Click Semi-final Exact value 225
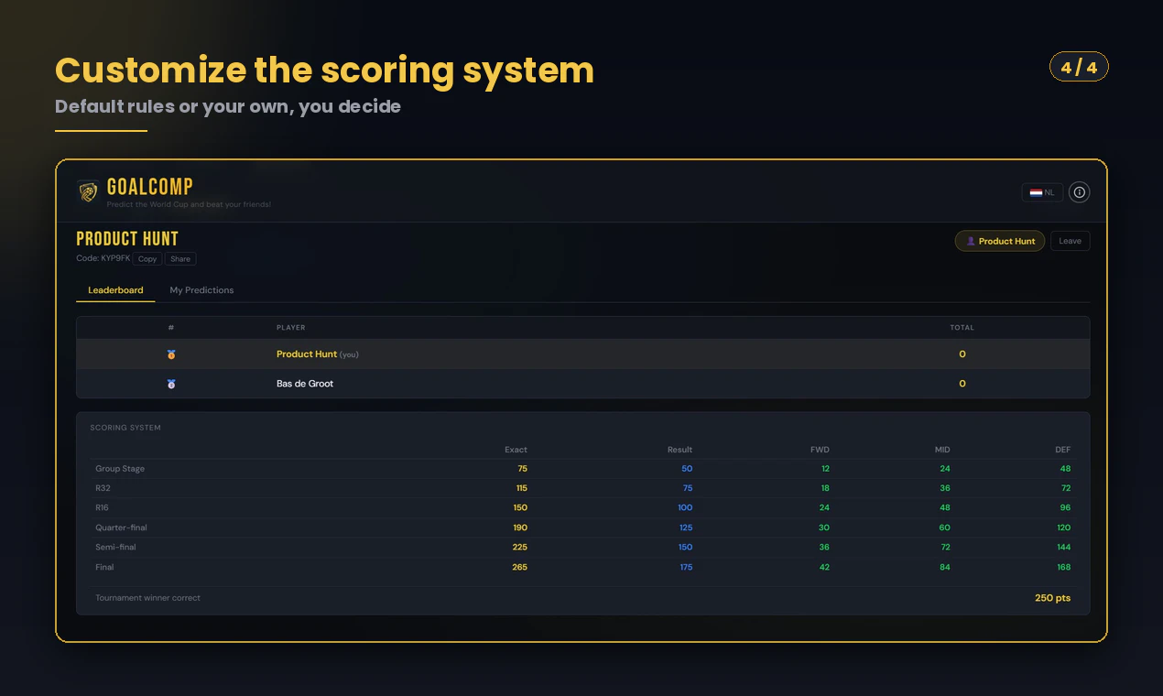Viewport: 1163px width, 696px height. pos(519,547)
